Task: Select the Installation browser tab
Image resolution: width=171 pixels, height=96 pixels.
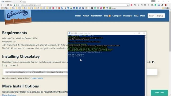Action: pos(11,2)
